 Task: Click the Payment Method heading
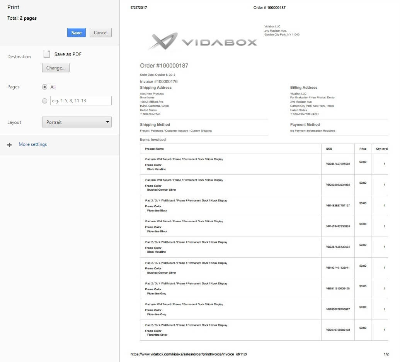pyautogui.click(x=305, y=124)
